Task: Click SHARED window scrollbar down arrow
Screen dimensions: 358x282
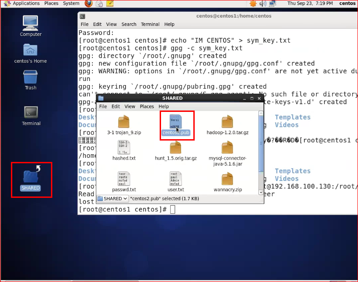Action: coord(261,192)
